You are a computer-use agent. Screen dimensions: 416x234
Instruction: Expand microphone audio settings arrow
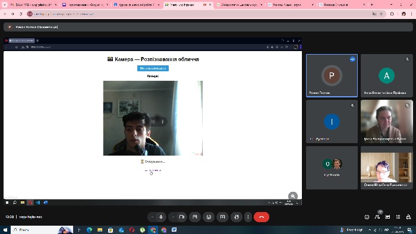(152, 217)
